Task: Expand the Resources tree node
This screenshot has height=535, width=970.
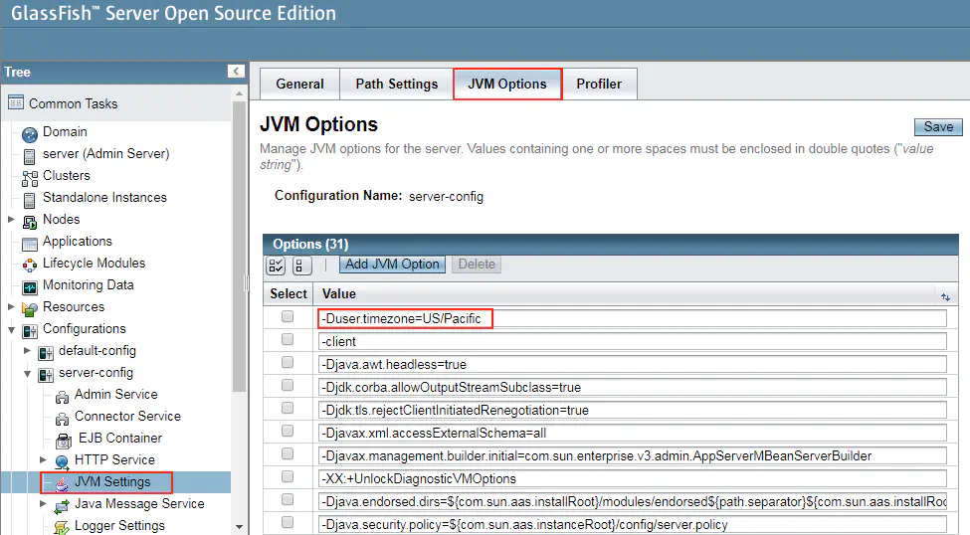Action: click(x=11, y=306)
